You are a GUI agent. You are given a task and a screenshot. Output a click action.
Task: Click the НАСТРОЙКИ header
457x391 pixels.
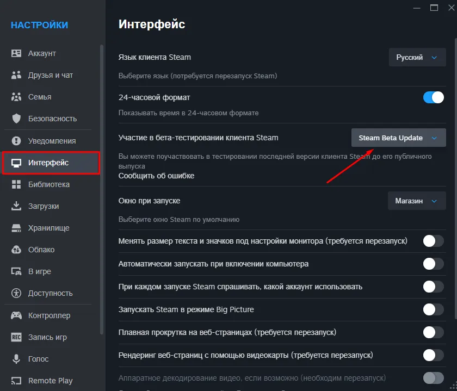[x=39, y=25]
